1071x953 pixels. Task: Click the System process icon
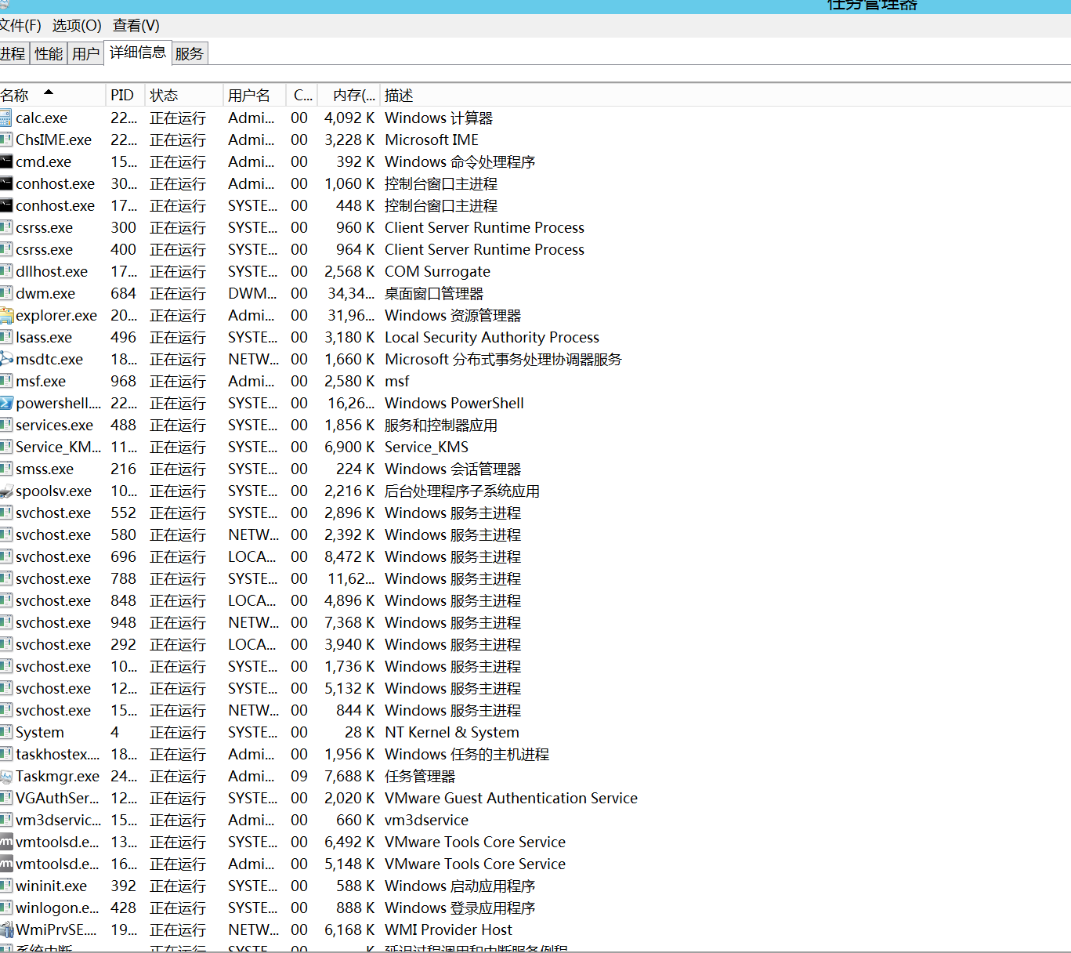6,733
